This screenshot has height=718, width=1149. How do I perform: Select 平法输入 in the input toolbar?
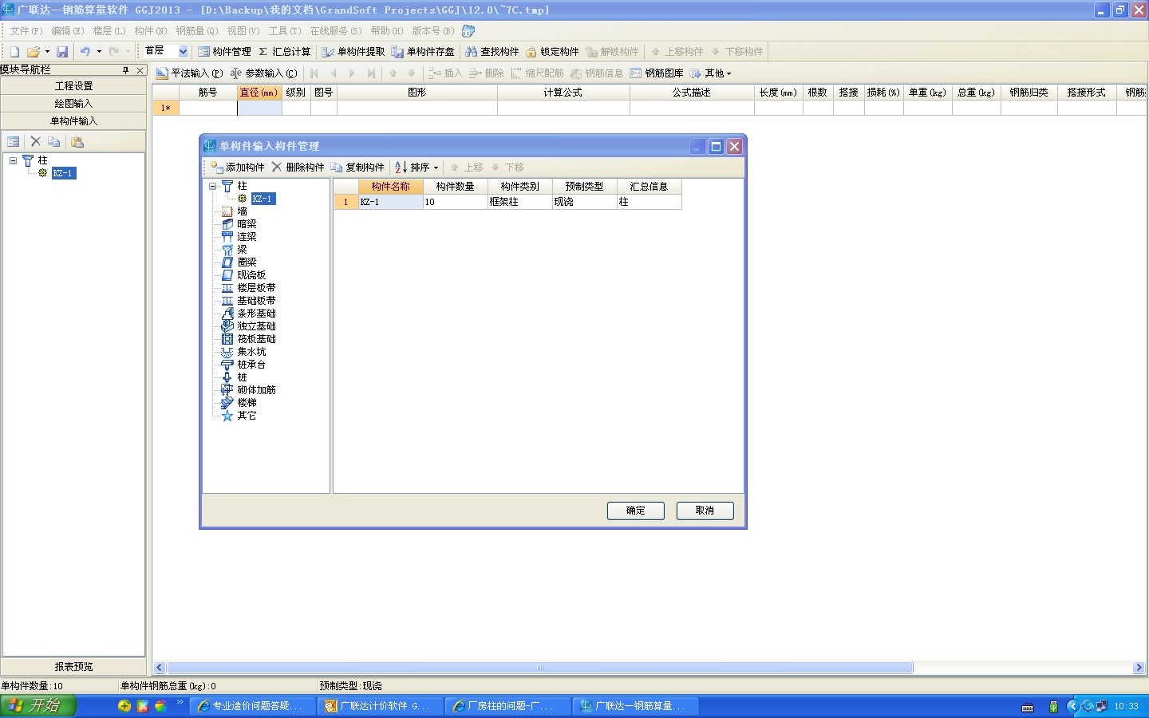point(190,73)
